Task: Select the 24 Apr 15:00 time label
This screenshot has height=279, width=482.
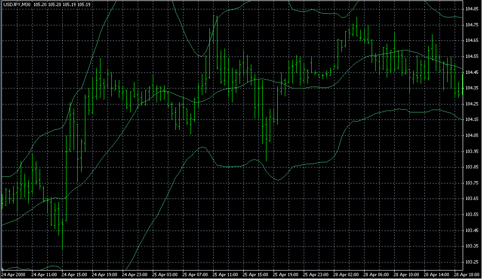Action: point(73,274)
